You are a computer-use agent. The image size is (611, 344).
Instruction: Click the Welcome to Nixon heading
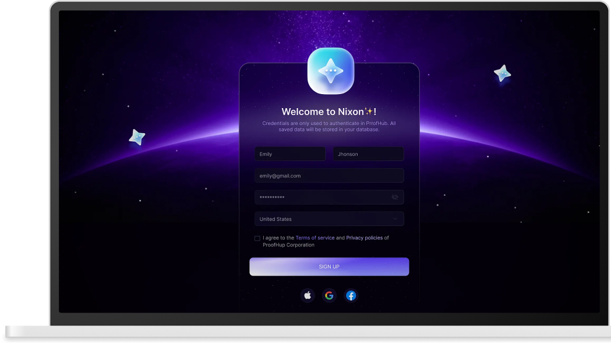tap(329, 112)
